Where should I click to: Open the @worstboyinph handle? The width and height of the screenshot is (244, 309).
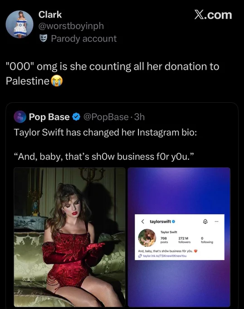[71, 26]
